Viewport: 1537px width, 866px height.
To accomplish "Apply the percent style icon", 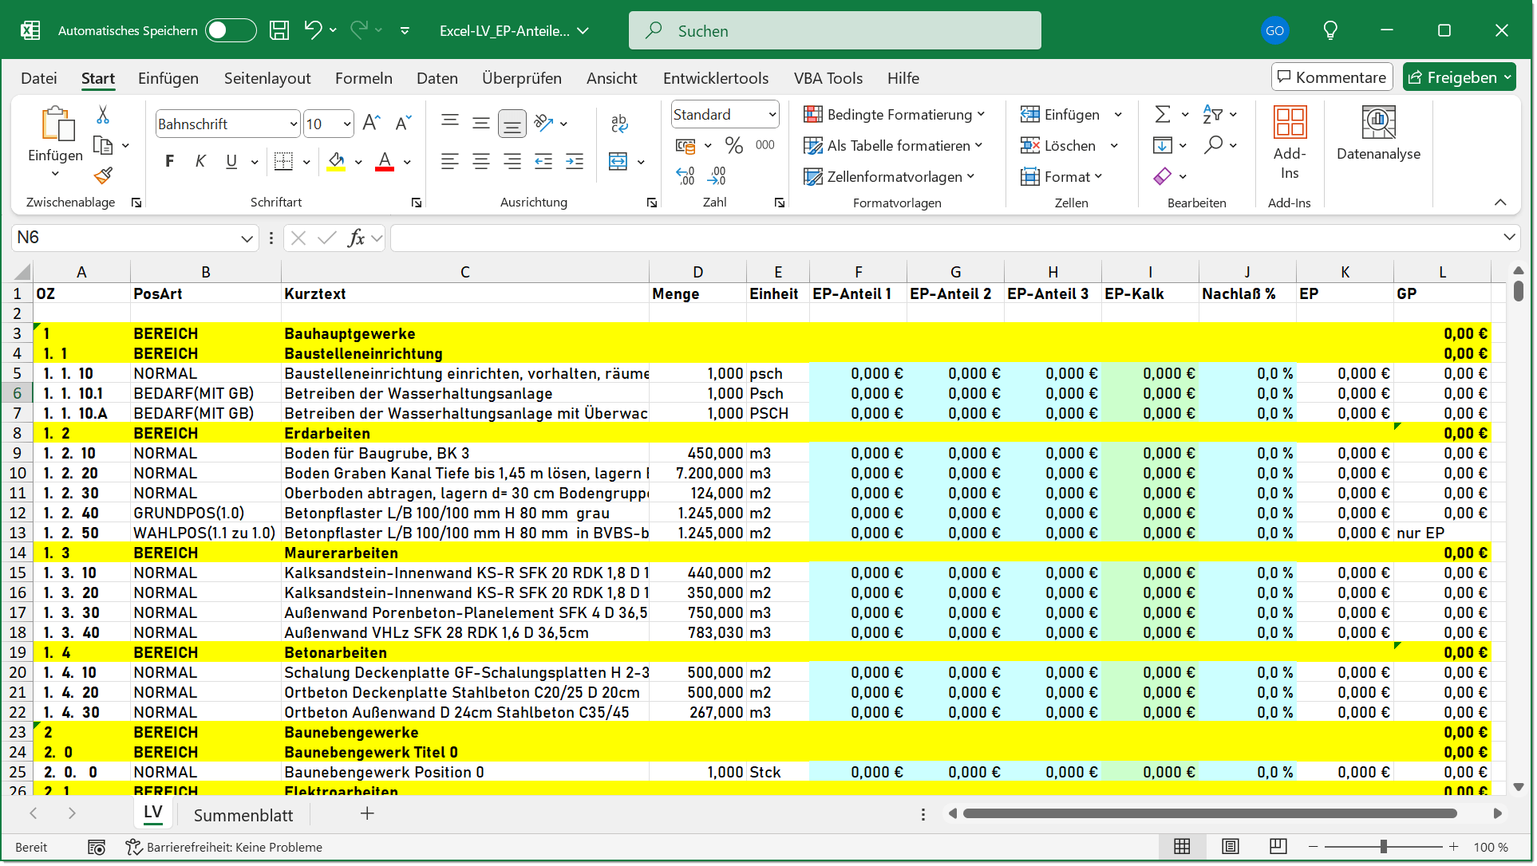I will pyautogui.click(x=733, y=145).
